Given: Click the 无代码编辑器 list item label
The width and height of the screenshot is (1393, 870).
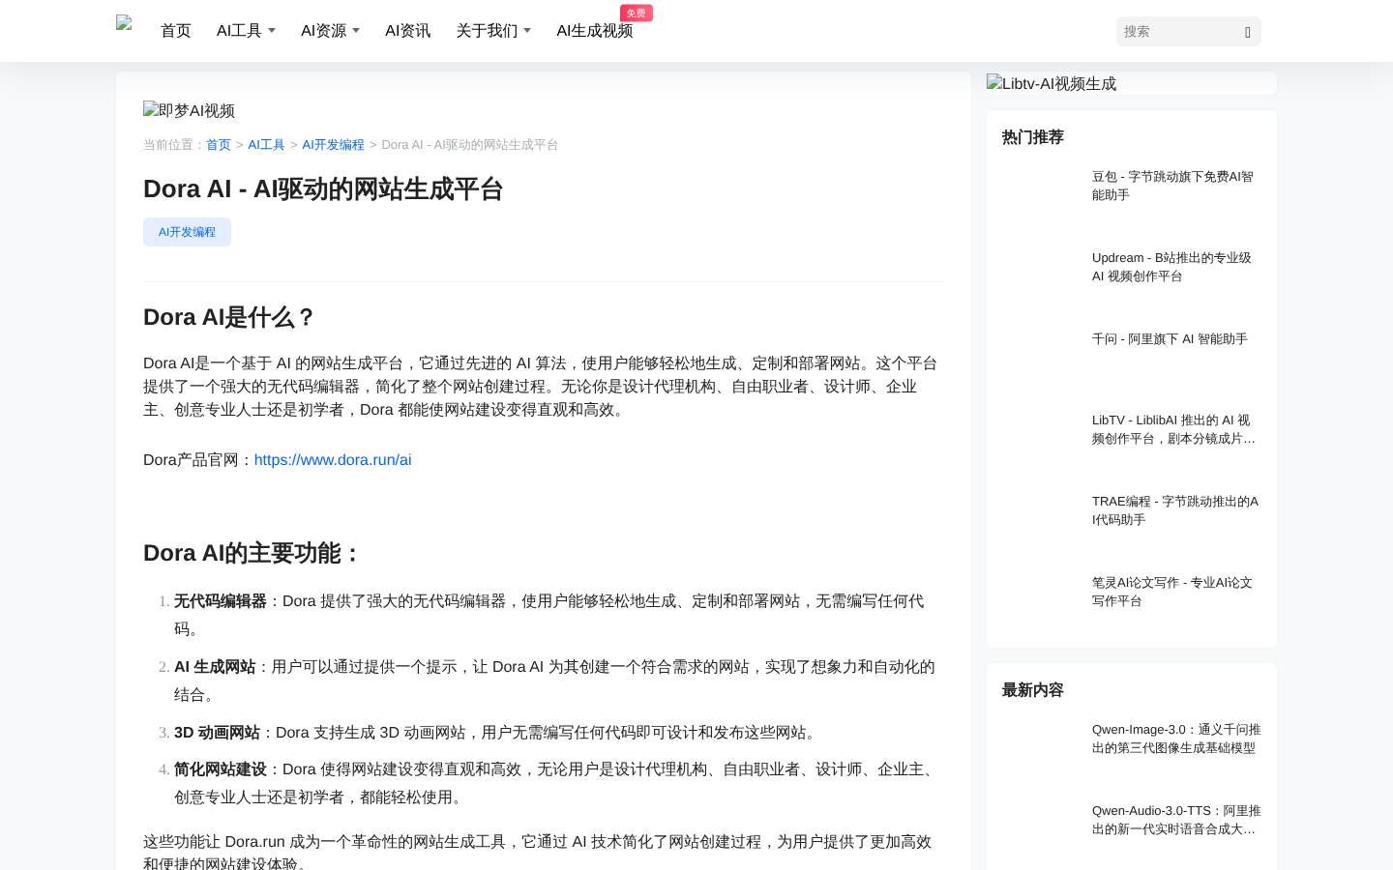Looking at the screenshot, I should (x=221, y=601).
